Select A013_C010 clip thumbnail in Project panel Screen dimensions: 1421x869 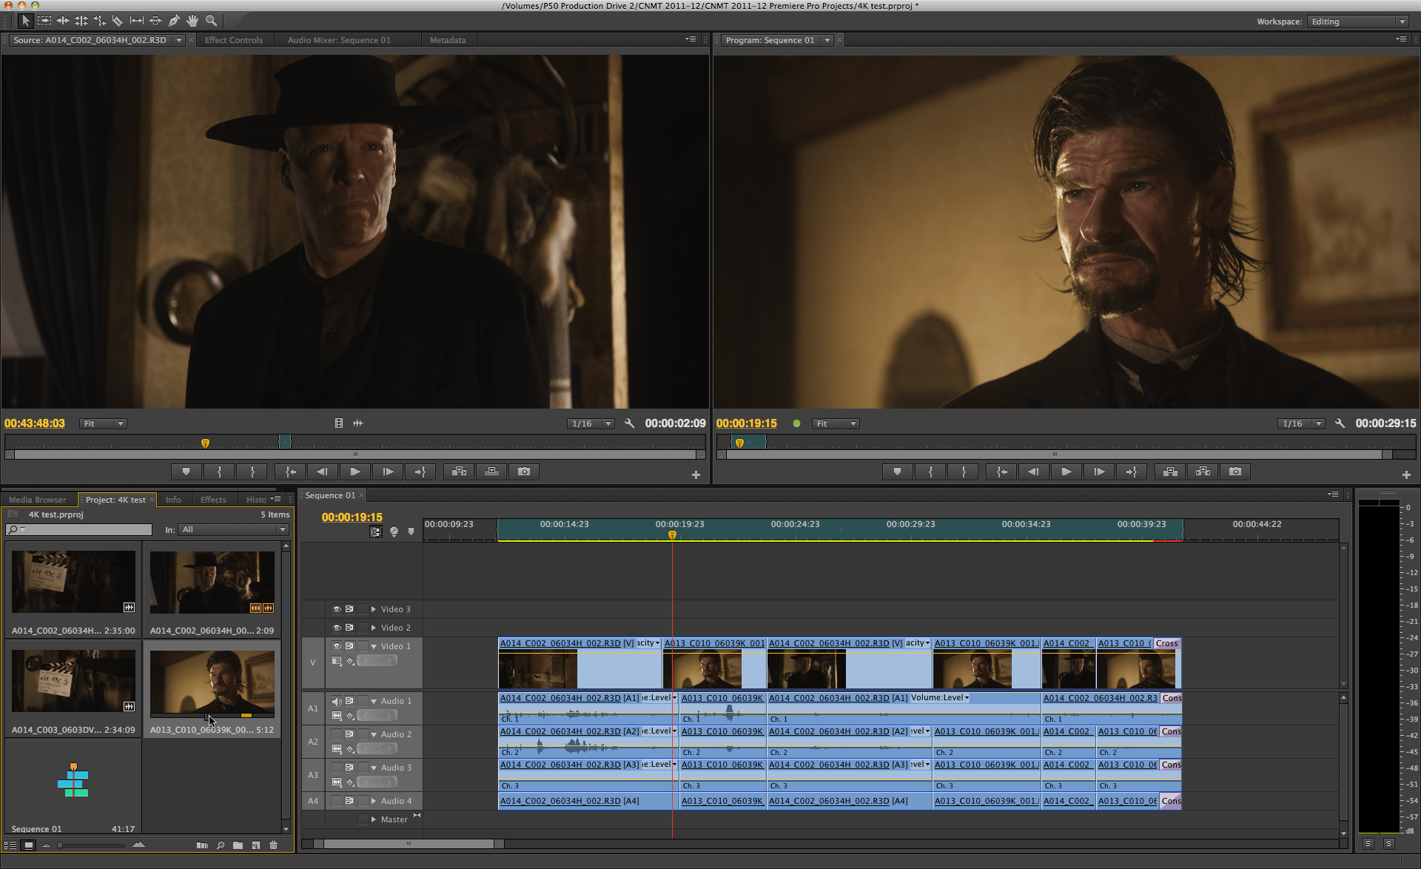[212, 682]
